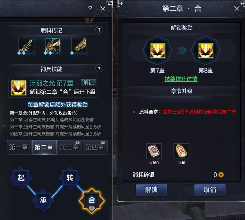Click the 第7重 reward skill icon
245x220 pixels.
pos(158,51)
